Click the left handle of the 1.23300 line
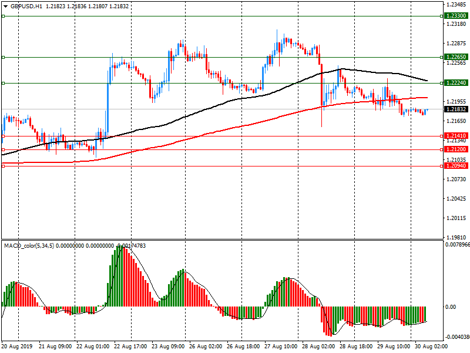 pos(3,16)
